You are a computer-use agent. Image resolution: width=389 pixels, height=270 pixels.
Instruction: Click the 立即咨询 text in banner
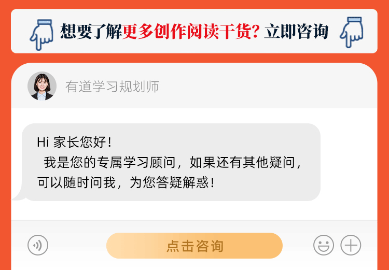296,32
